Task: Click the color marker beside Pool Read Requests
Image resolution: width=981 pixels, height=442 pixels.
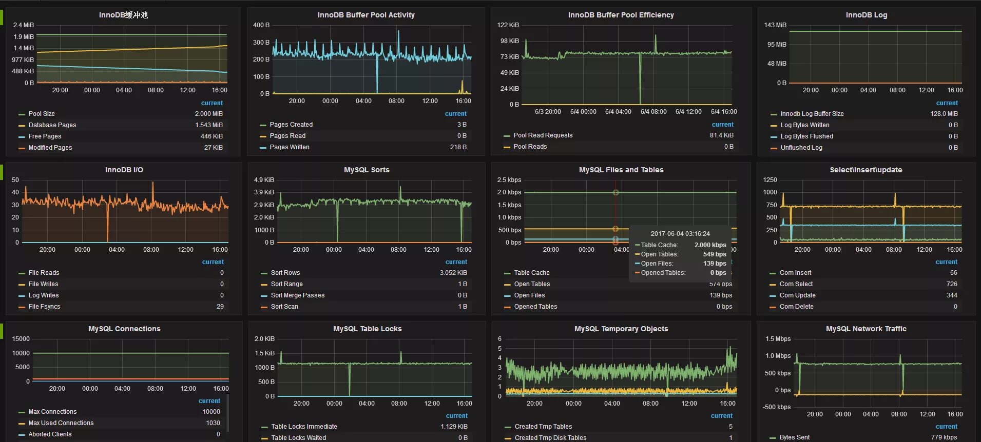Action: coord(507,136)
